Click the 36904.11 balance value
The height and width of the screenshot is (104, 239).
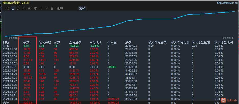(131, 78)
